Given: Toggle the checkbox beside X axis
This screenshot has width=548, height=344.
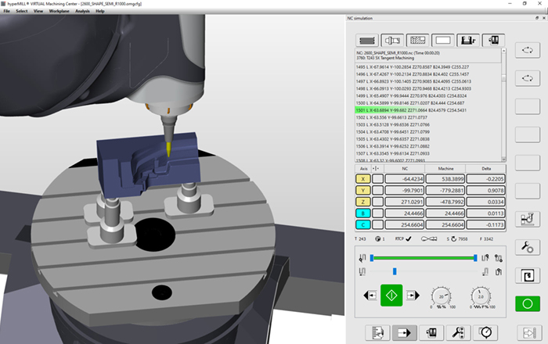Looking at the screenshot, I should pos(377,179).
